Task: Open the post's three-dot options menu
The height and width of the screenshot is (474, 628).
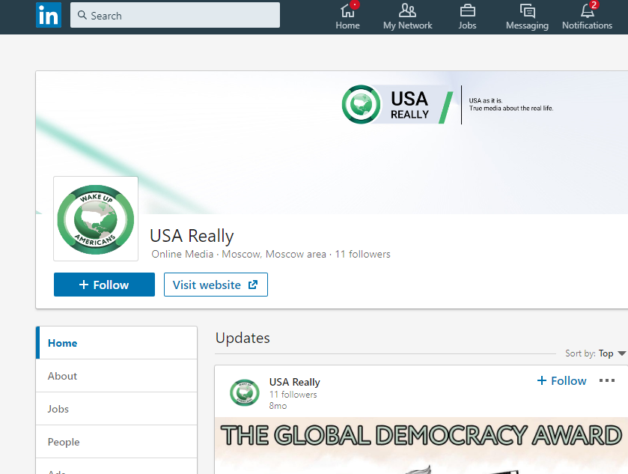Action: (x=607, y=381)
